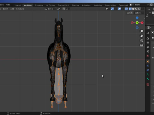Open the Options dropdown
The image size is (154, 115).
coord(139,13)
